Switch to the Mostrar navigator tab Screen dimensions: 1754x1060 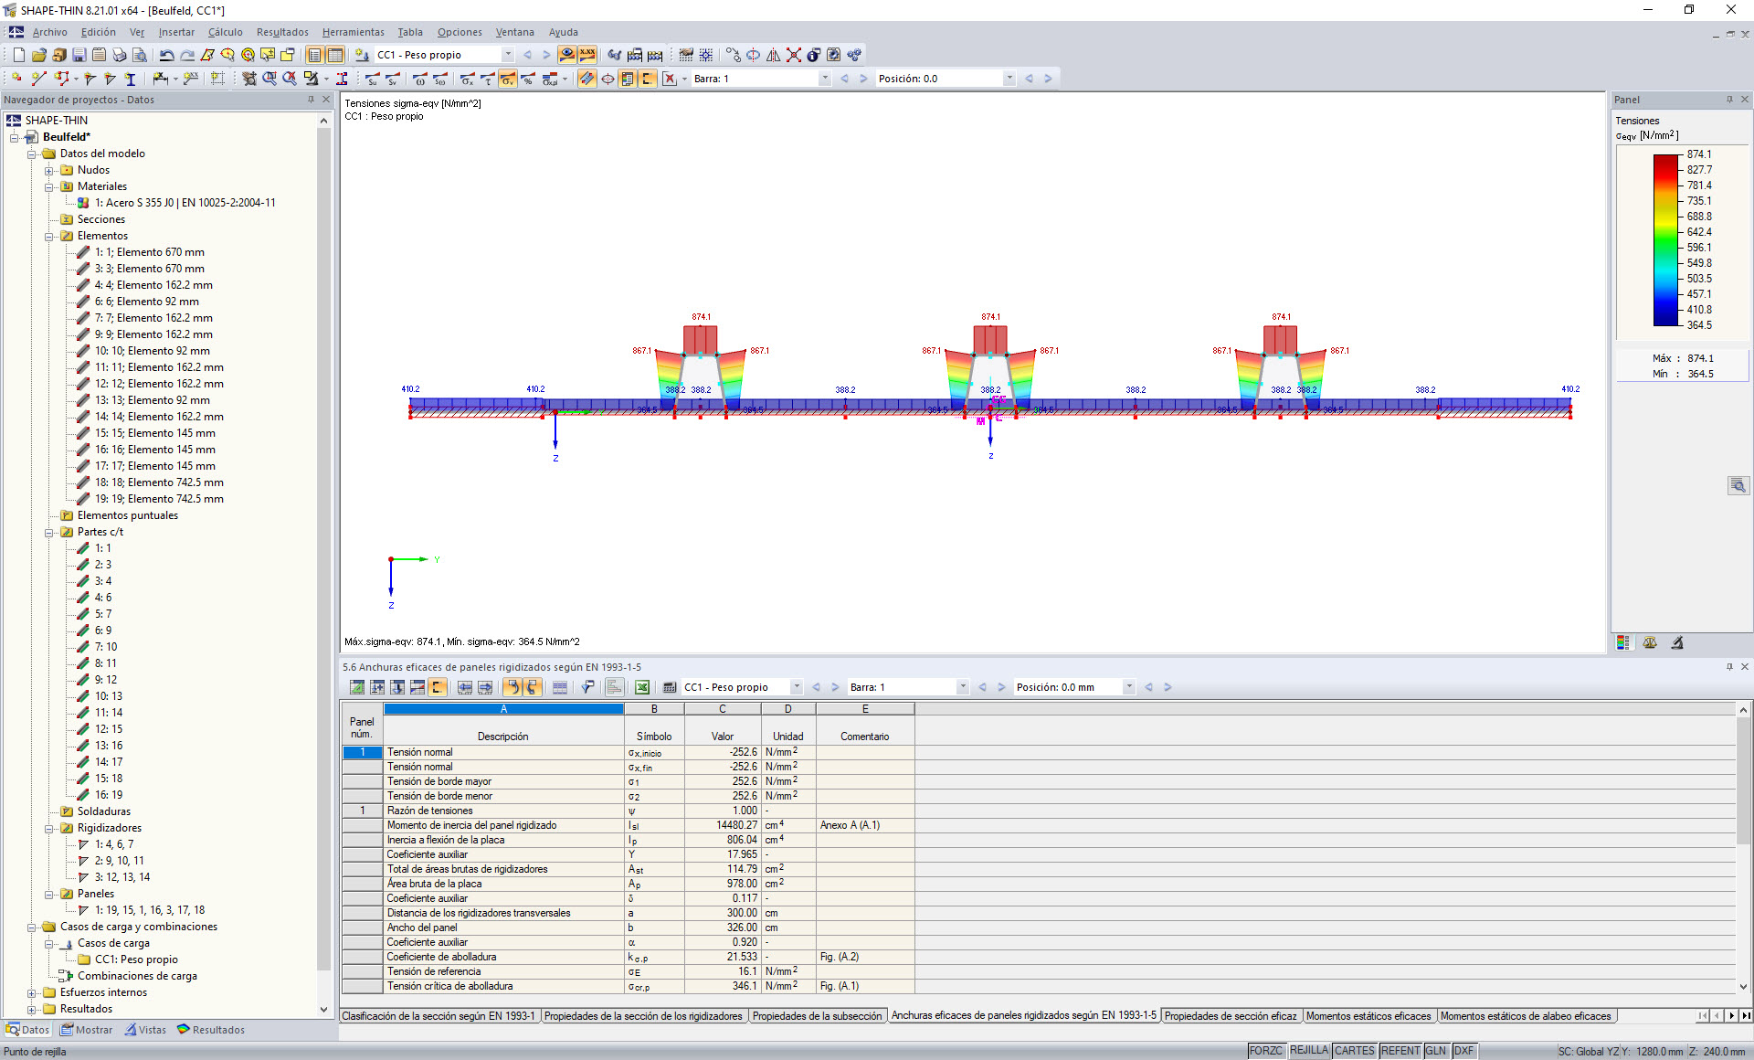[x=87, y=1030]
